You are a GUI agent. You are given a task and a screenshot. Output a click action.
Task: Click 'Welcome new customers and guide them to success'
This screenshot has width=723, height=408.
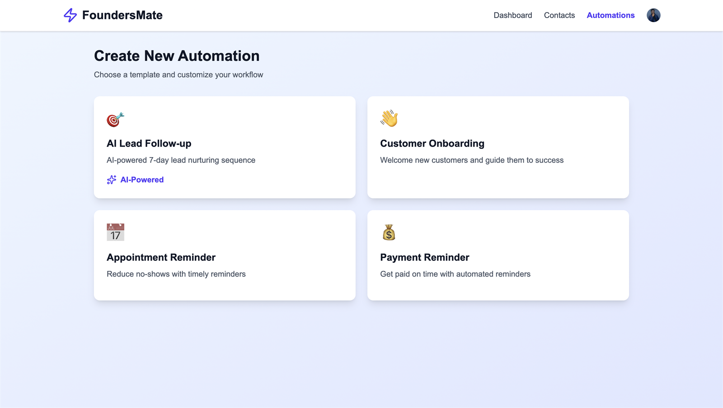point(472,160)
